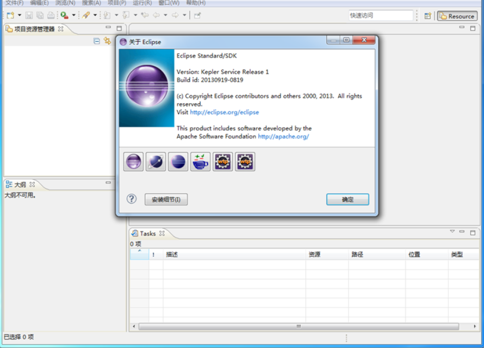Click the Open Perspective icon
This screenshot has height=348, width=484.
pos(428,16)
